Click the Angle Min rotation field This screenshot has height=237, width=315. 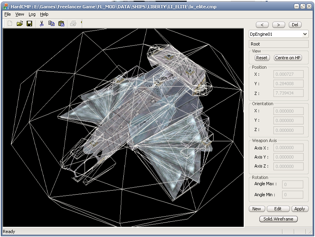[x=293, y=195]
